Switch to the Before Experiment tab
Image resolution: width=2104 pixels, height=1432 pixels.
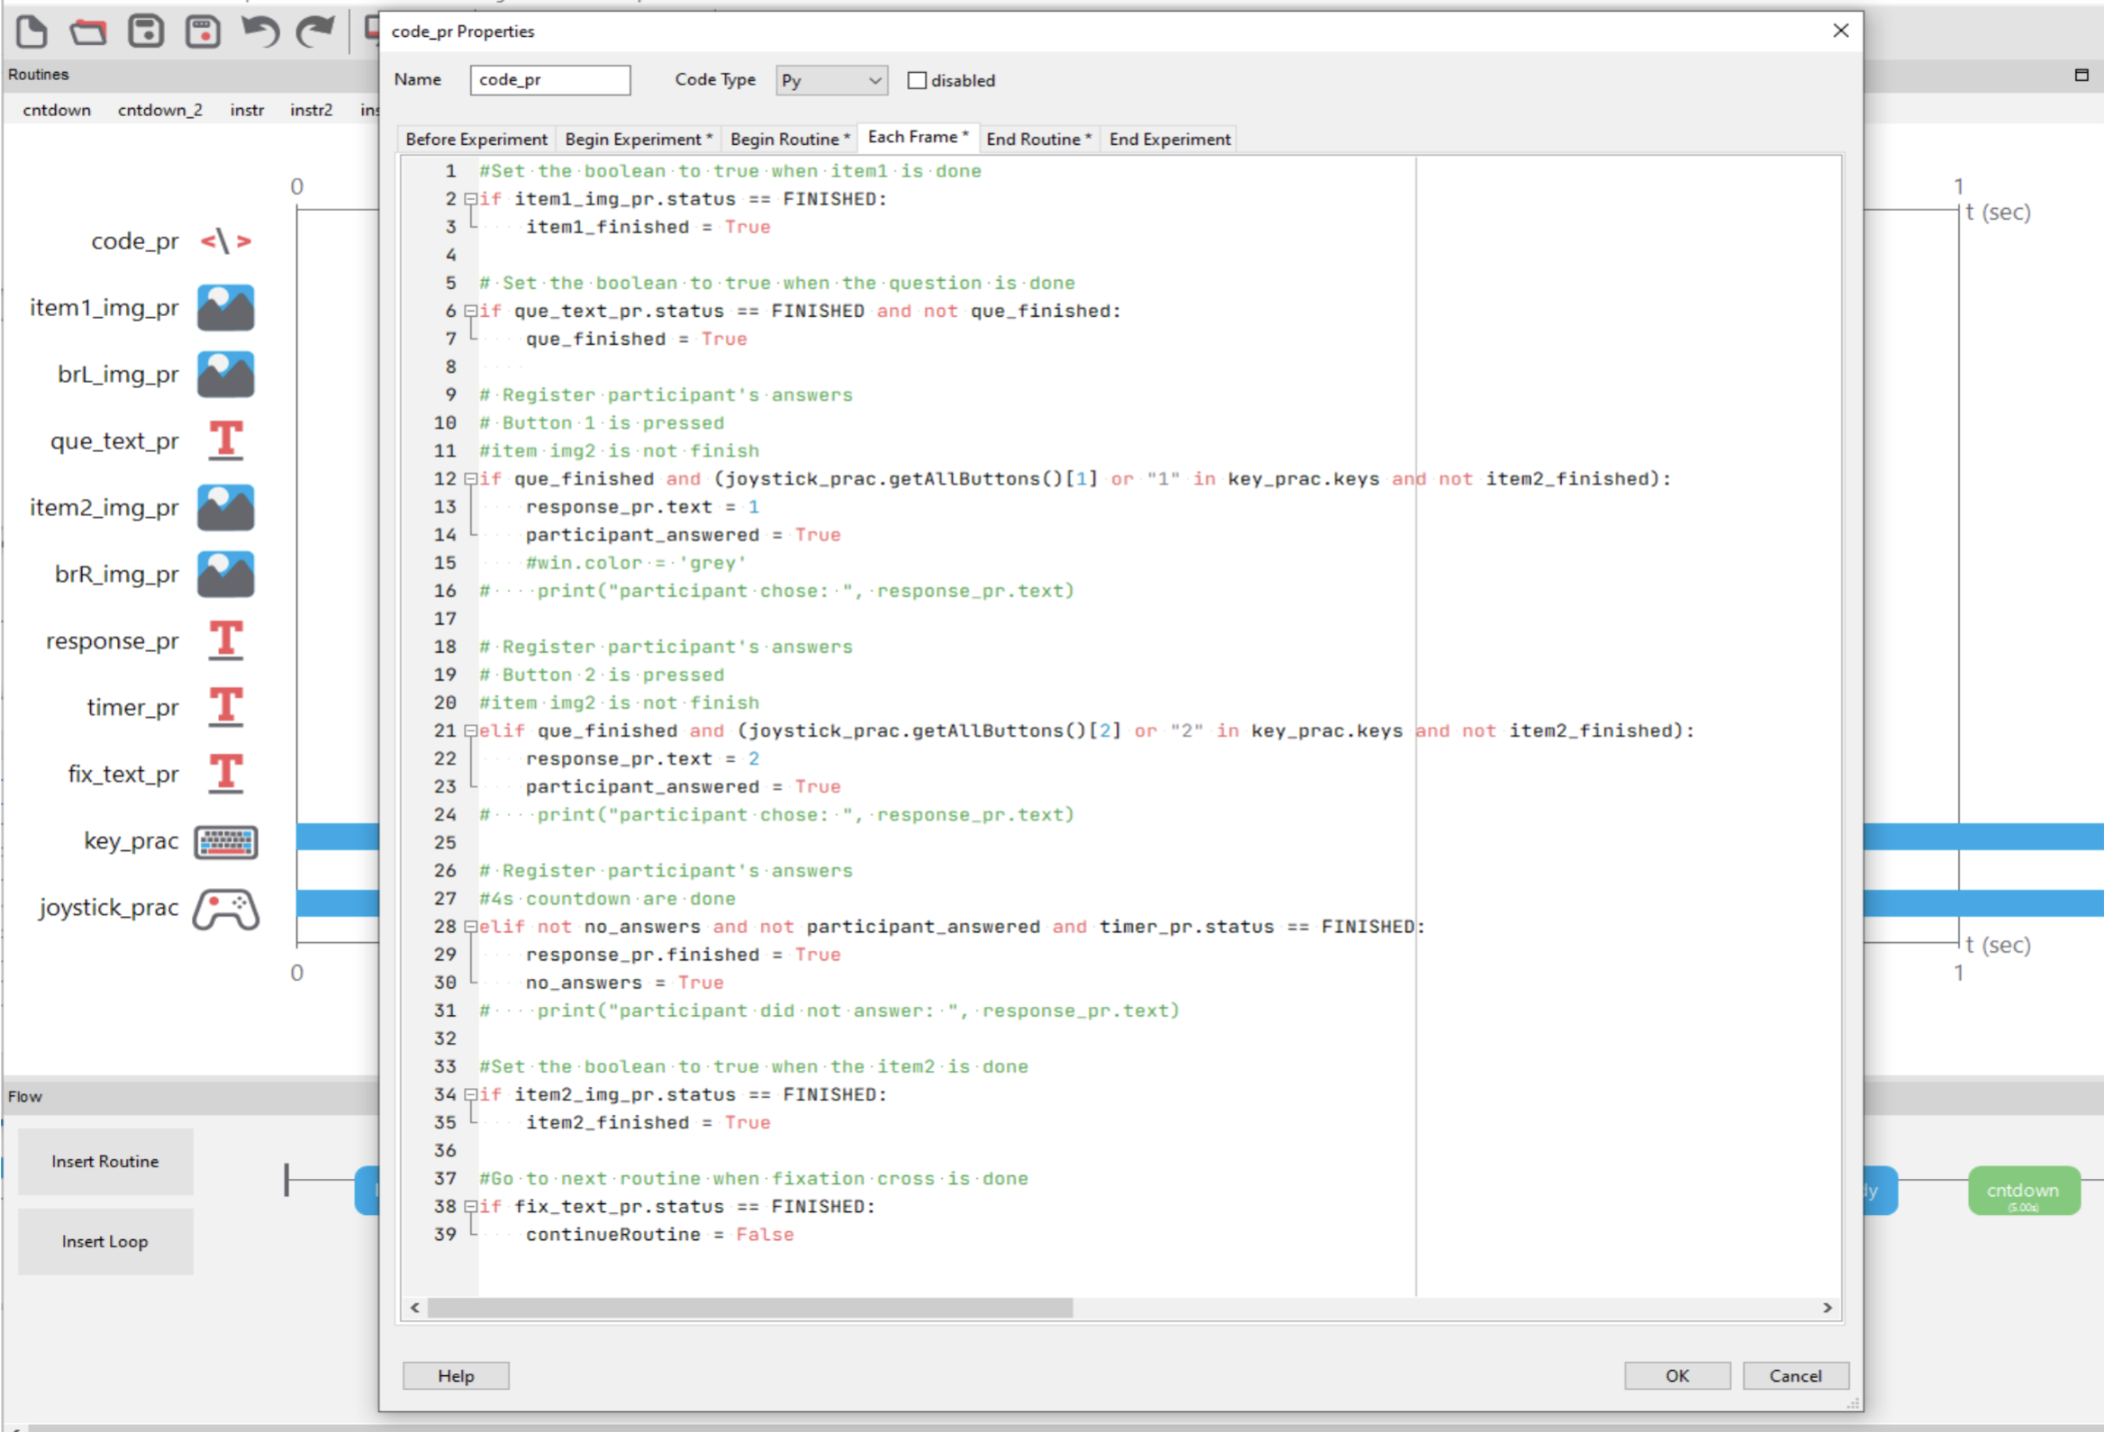pyautogui.click(x=476, y=140)
